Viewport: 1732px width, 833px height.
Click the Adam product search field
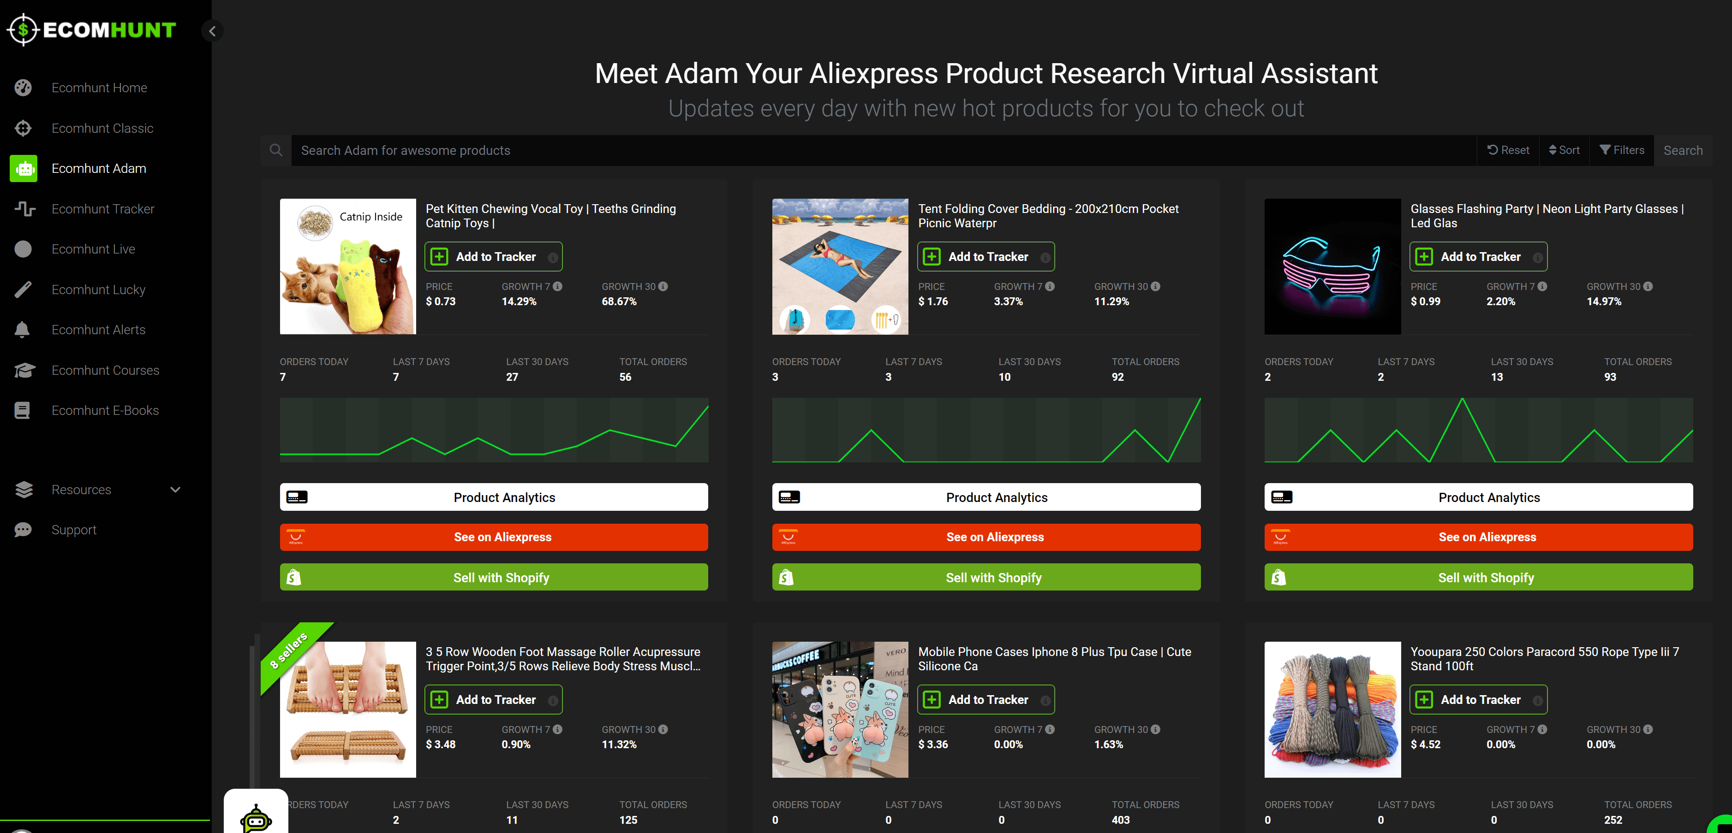point(884,150)
